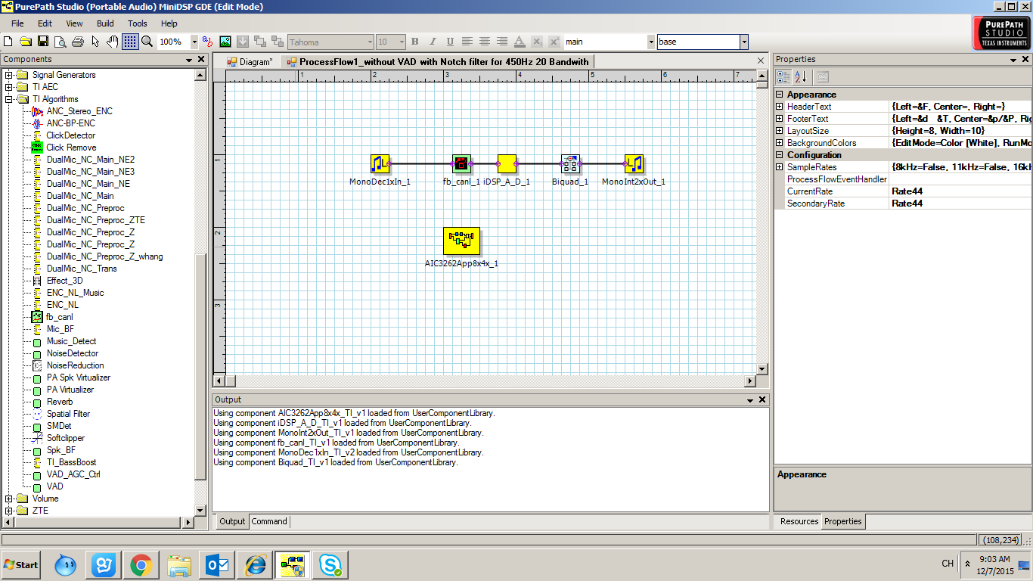Select the Properties tab at panel bottom
The width and height of the screenshot is (1033, 581).
pos(843,521)
